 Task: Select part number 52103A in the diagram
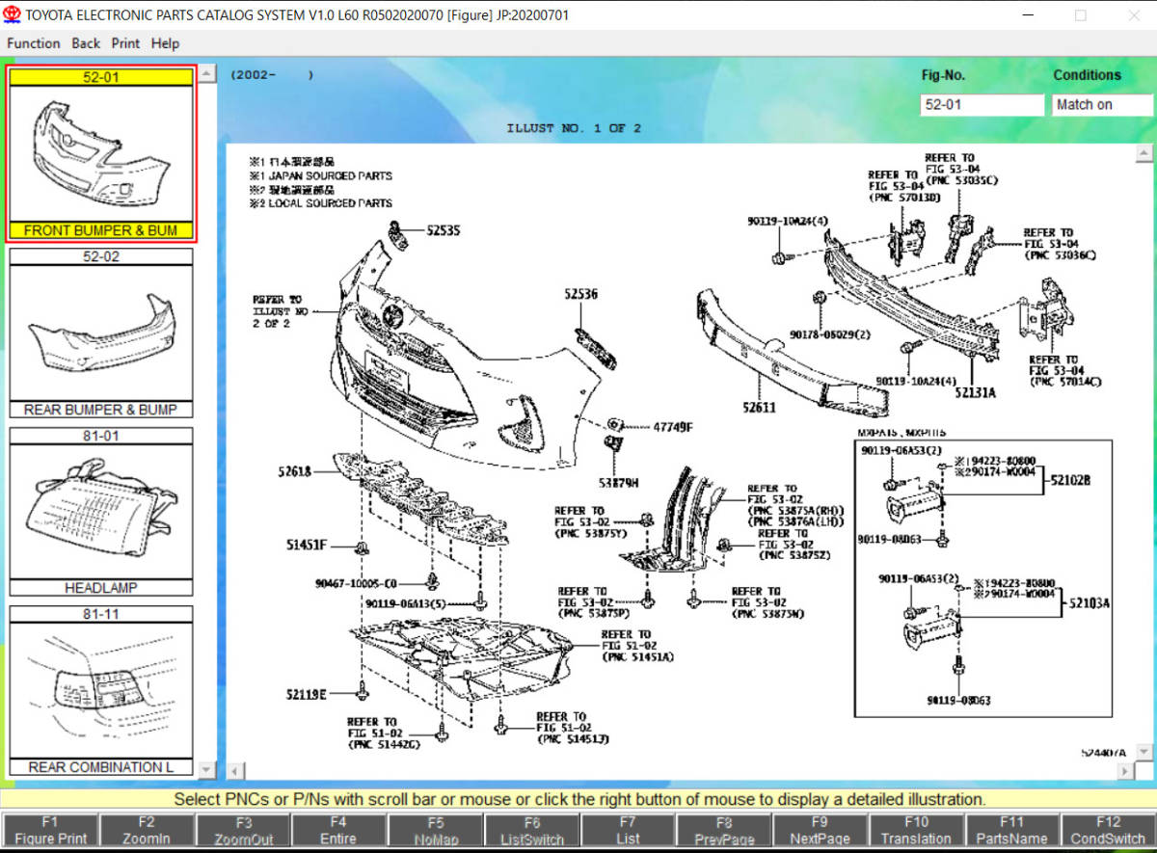point(1090,603)
